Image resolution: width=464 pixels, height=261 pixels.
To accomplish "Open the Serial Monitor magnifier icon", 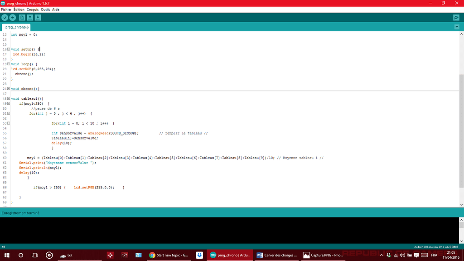I will click(455, 17).
